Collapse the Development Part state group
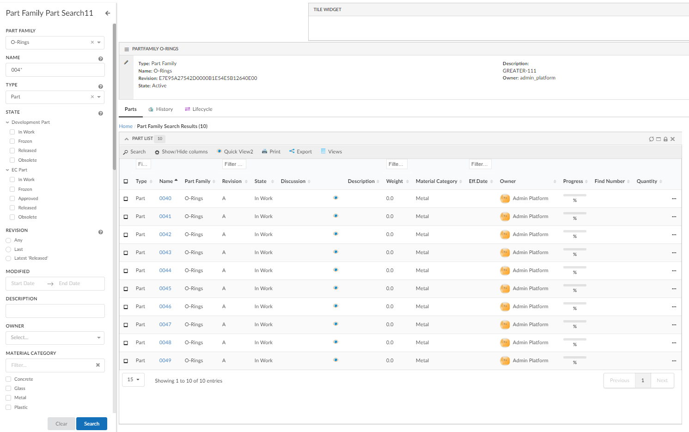This screenshot has height=432, width=689. pos(7,122)
